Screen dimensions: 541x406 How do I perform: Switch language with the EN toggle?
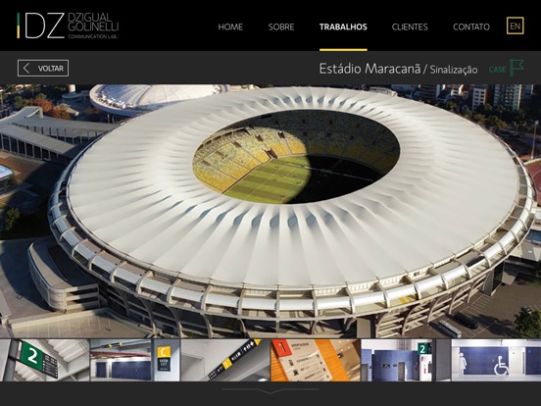click(516, 25)
